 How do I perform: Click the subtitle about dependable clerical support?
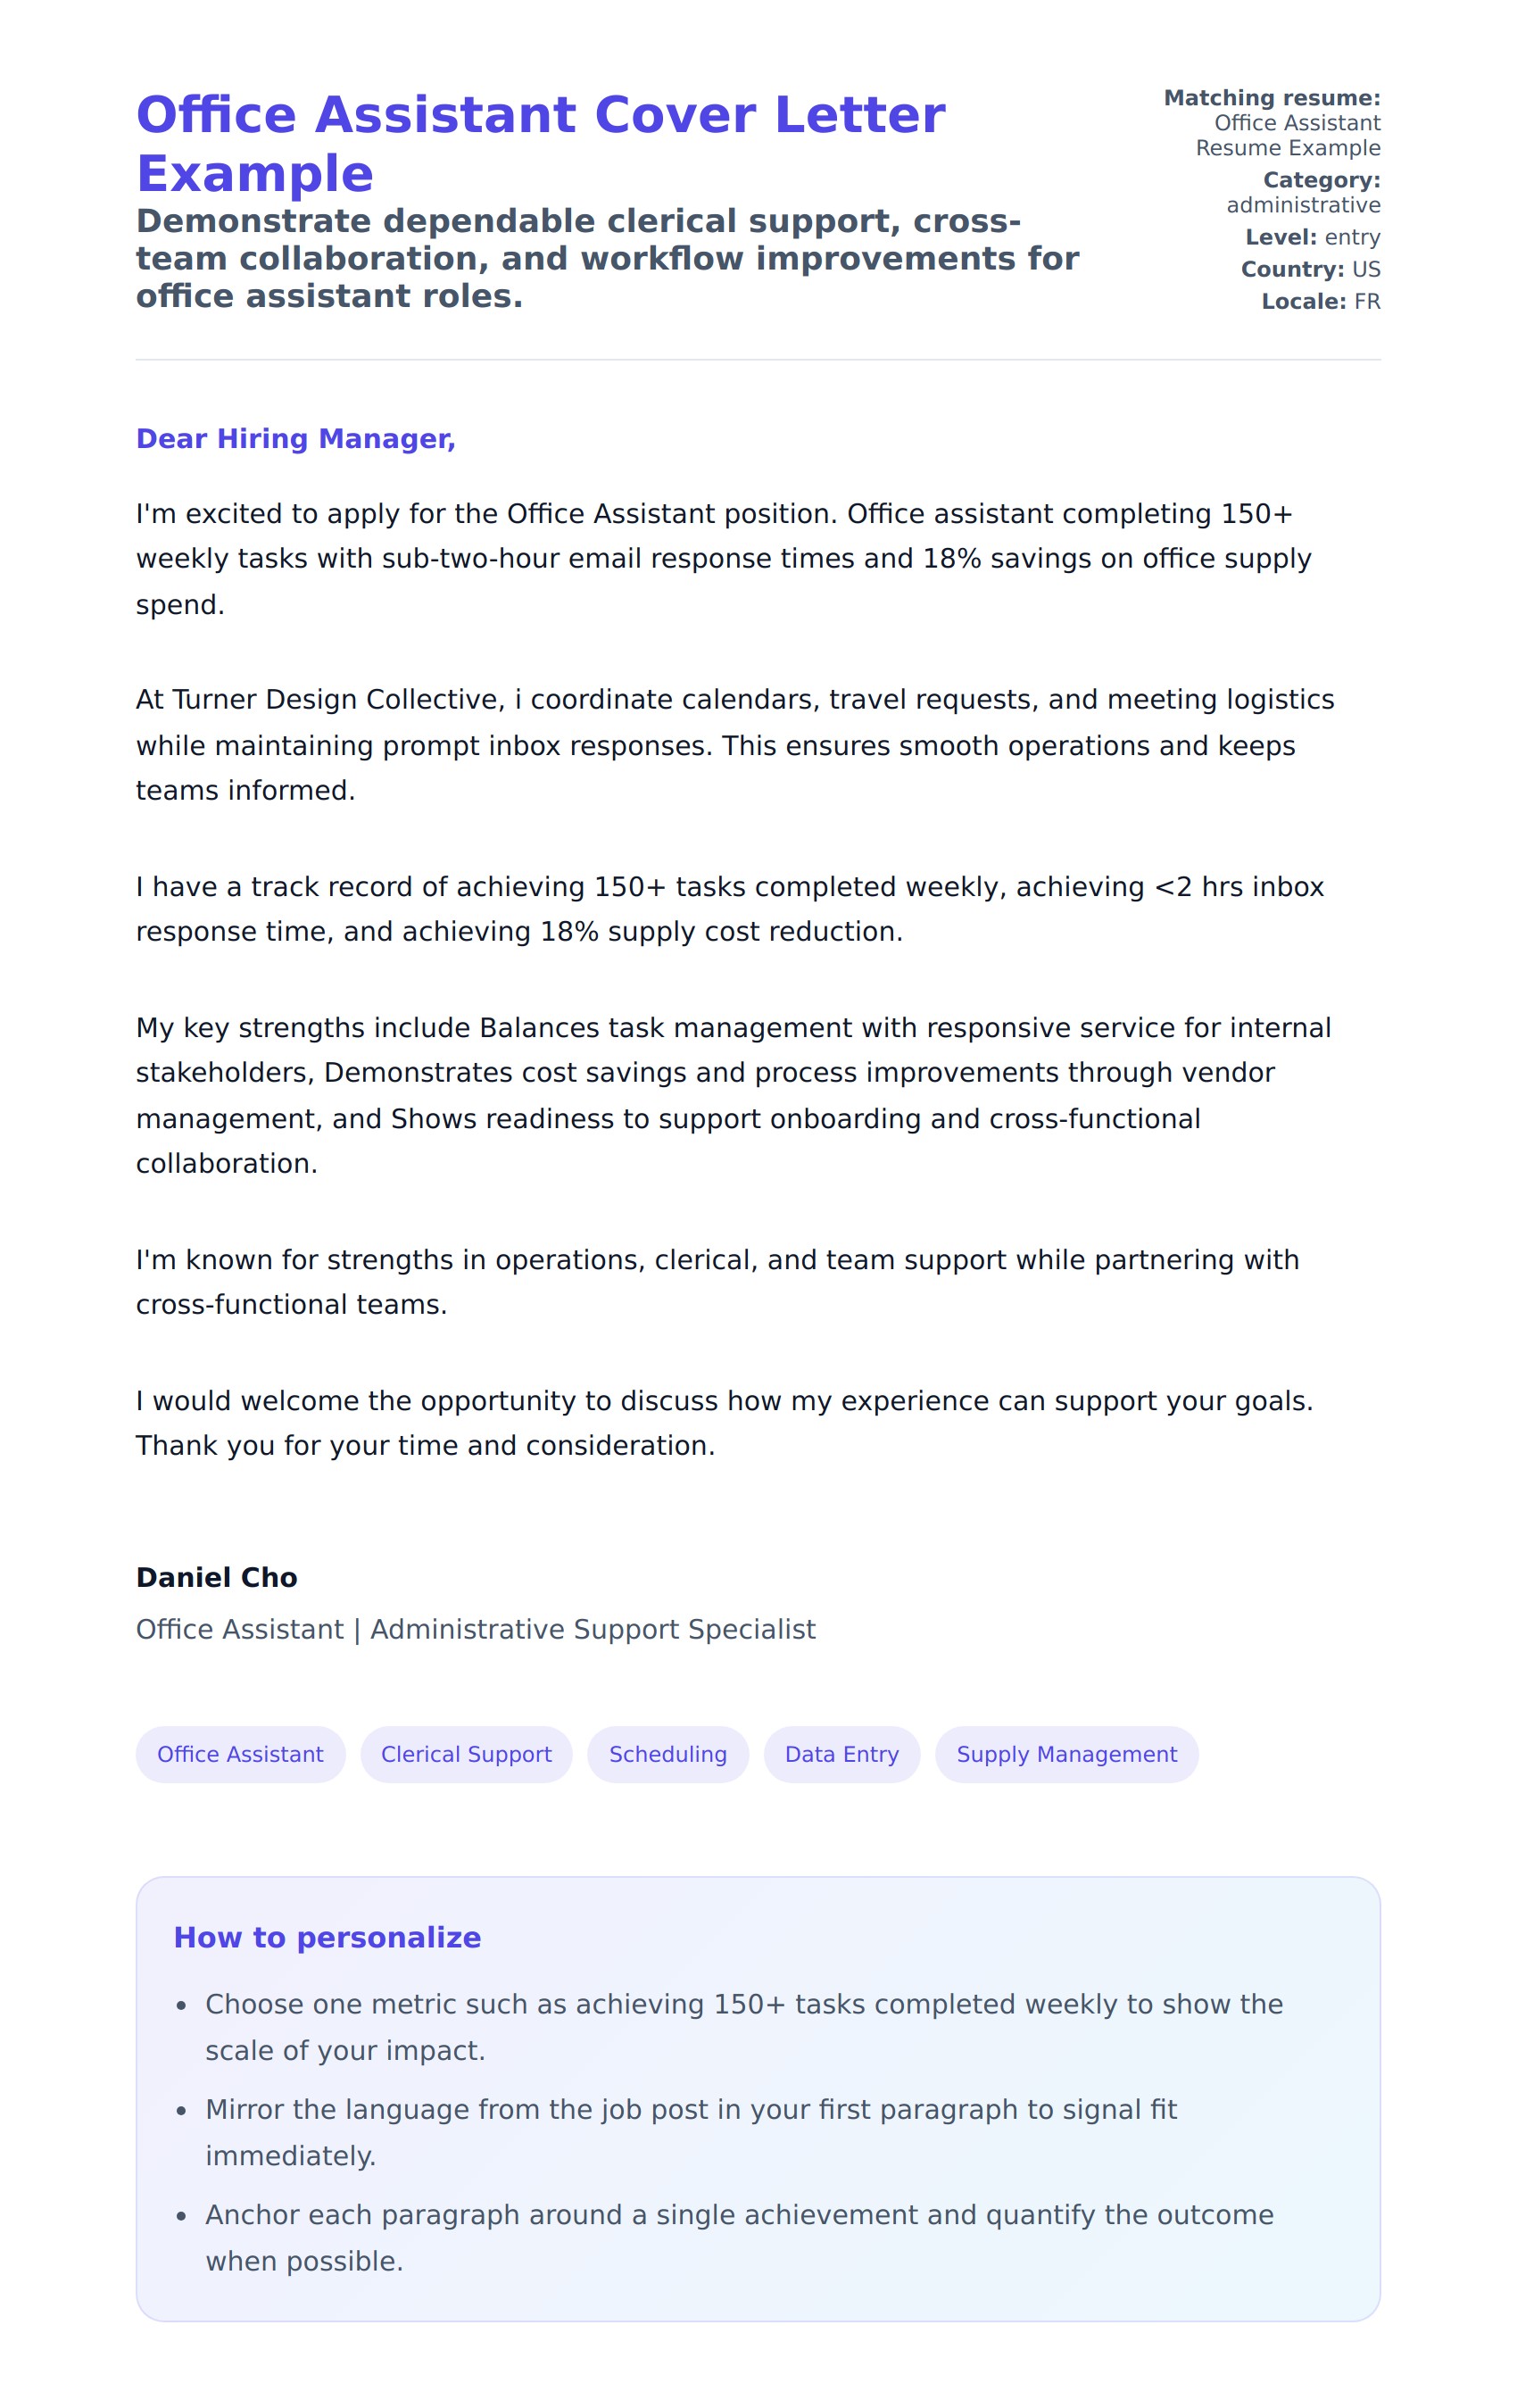click(607, 258)
